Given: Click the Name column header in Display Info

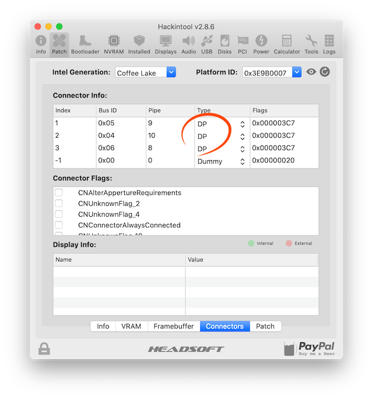Looking at the screenshot, I should tap(119, 260).
